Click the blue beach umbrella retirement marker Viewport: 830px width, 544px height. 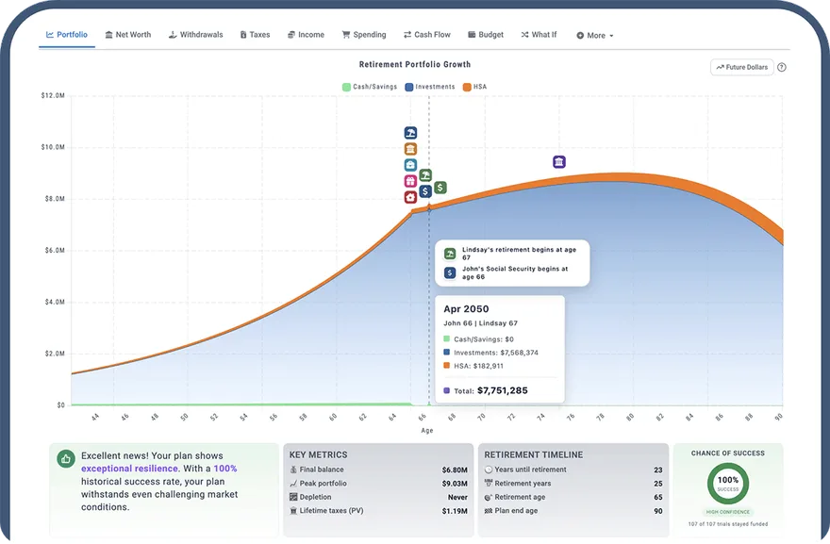click(x=410, y=133)
